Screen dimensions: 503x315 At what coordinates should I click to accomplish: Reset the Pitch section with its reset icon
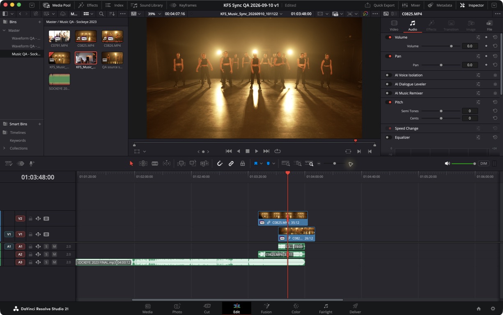[495, 102]
